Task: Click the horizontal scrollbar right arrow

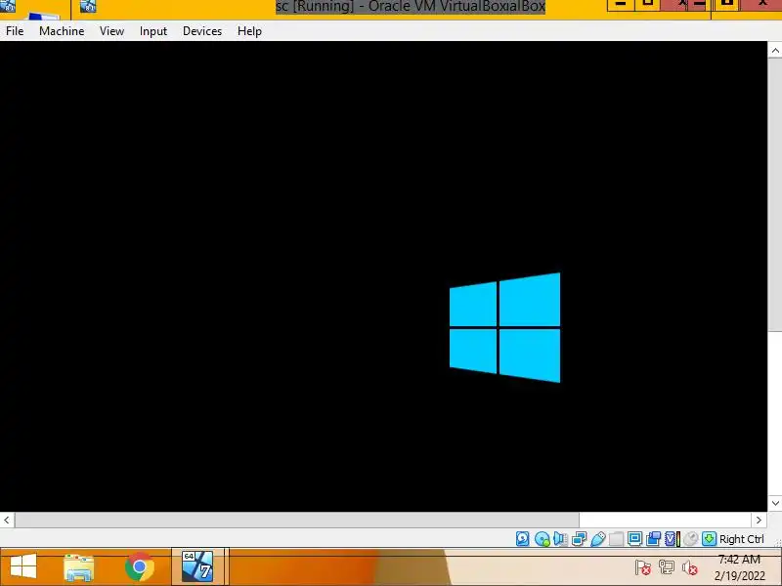Action: coord(759,521)
